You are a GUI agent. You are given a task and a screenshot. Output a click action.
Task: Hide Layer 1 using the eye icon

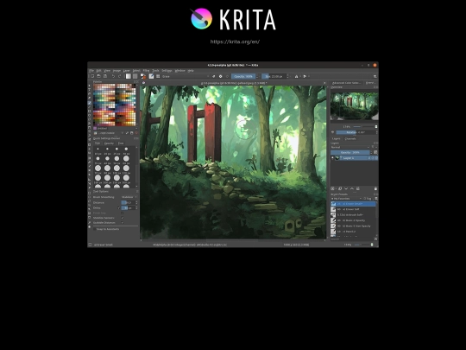tap(332, 158)
